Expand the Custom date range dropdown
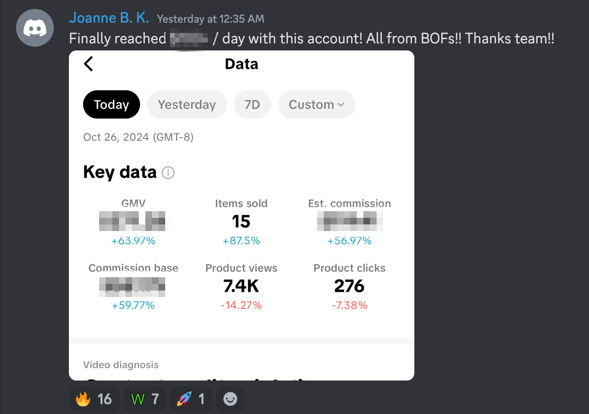Viewport: 589px width, 414px height. (x=316, y=105)
